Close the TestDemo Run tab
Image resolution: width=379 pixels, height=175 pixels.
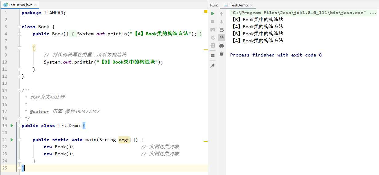tap(251, 5)
